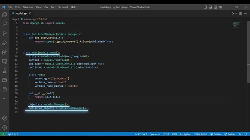This screenshot has height=140, width=250.
Task: Click "ordering = ['pub_date']" line
Action: [x=52, y=79]
